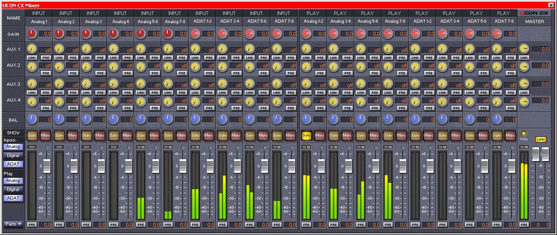557x235 pixels.
Task: Click the MASTER AUX 1 knob
Action: 524,49
